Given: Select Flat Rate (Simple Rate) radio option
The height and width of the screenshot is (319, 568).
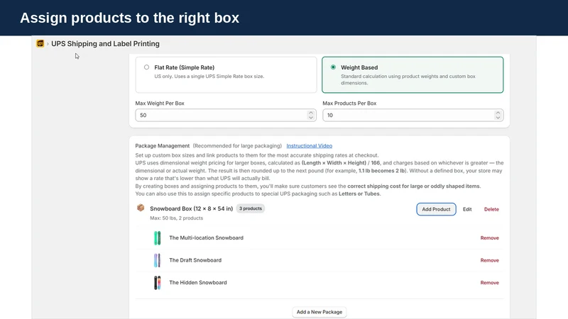Looking at the screenshot, I should (146, 67).
